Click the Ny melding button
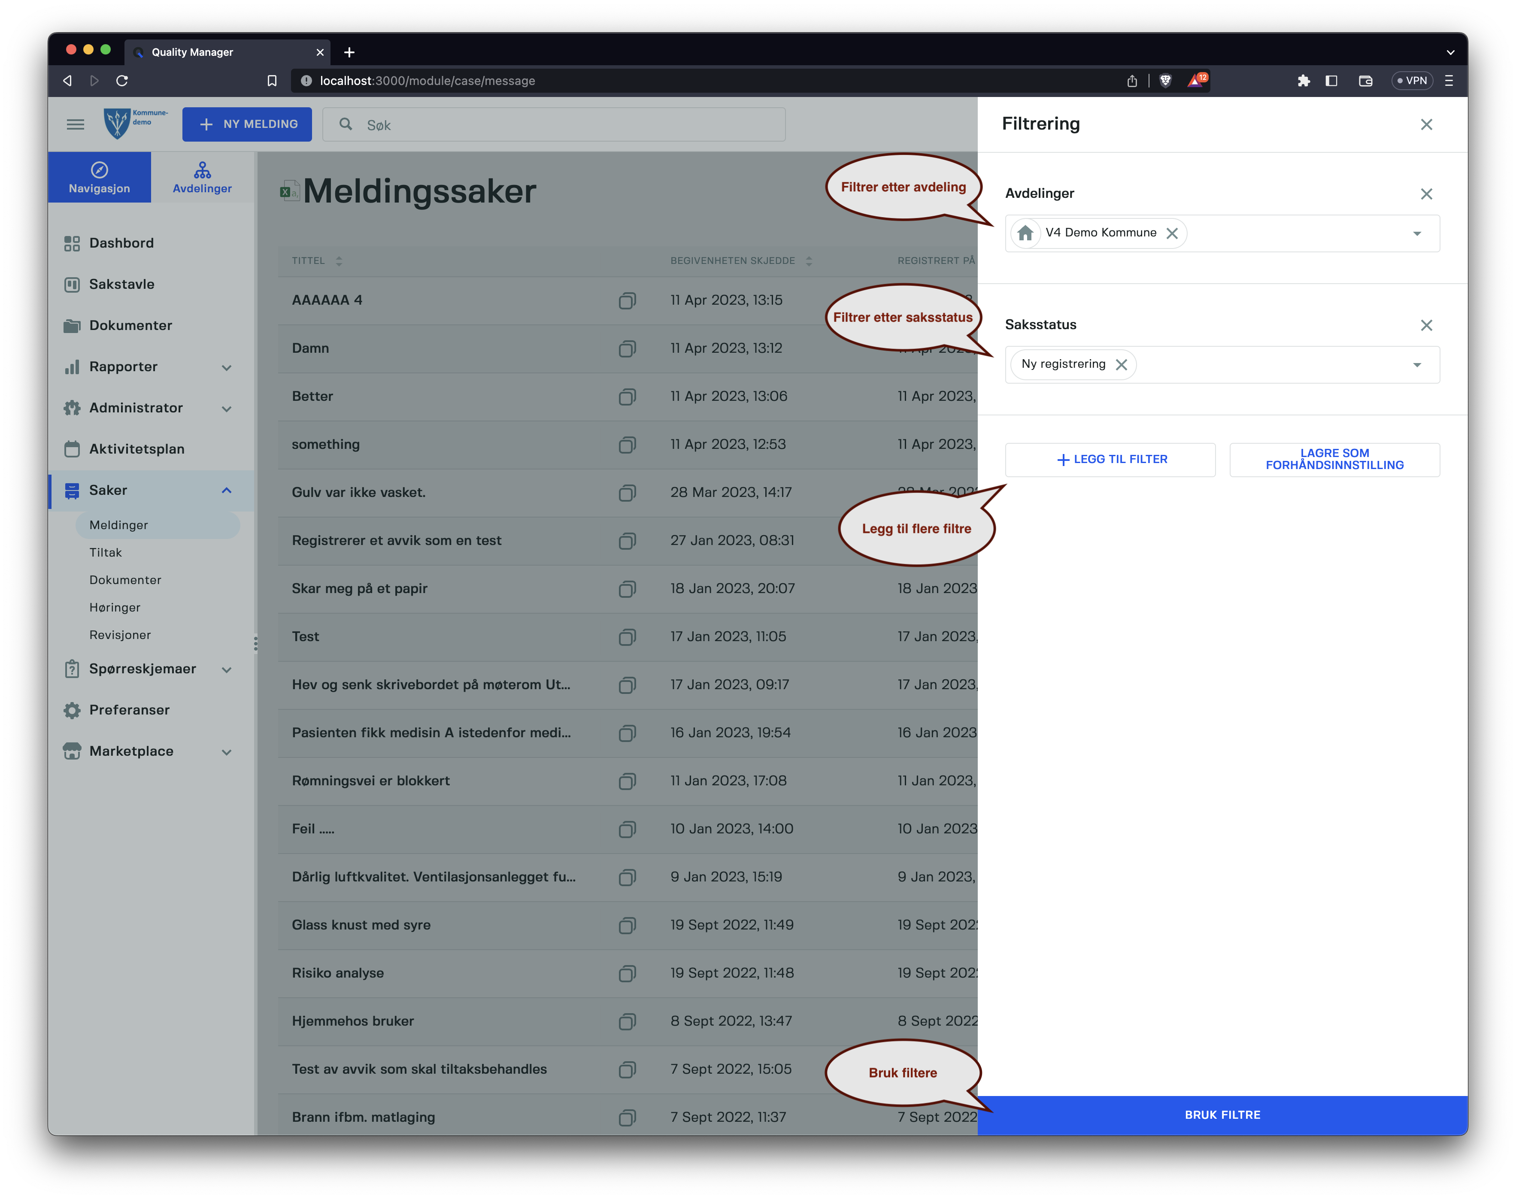The height and width of the screenshot is (1199, 1516). [x=247, y=124]
